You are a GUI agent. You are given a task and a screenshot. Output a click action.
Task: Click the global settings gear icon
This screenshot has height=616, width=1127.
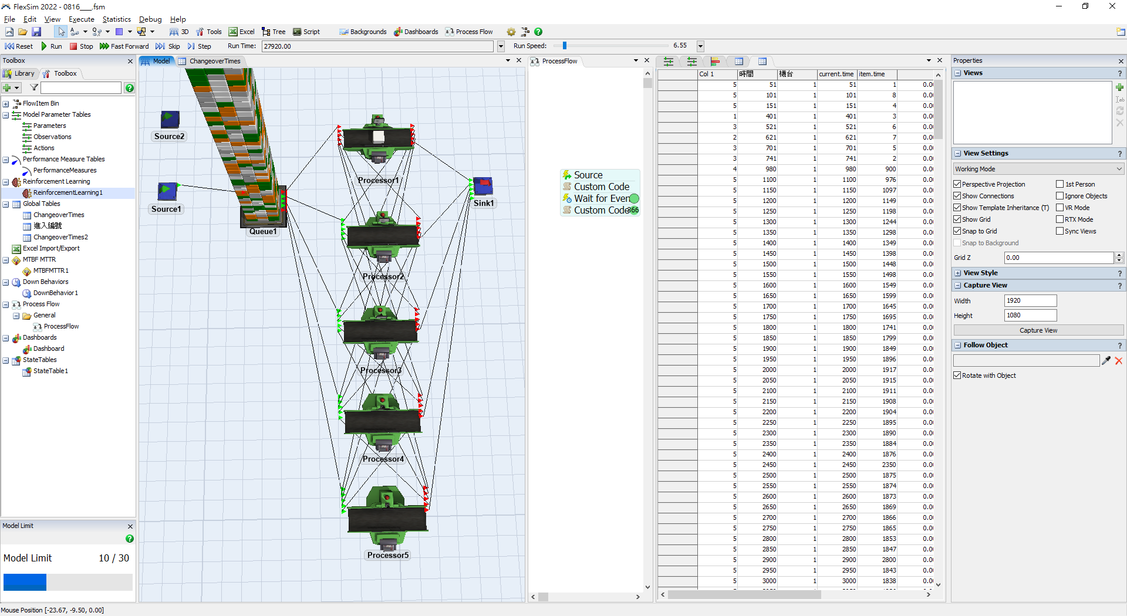coord(510,32)
